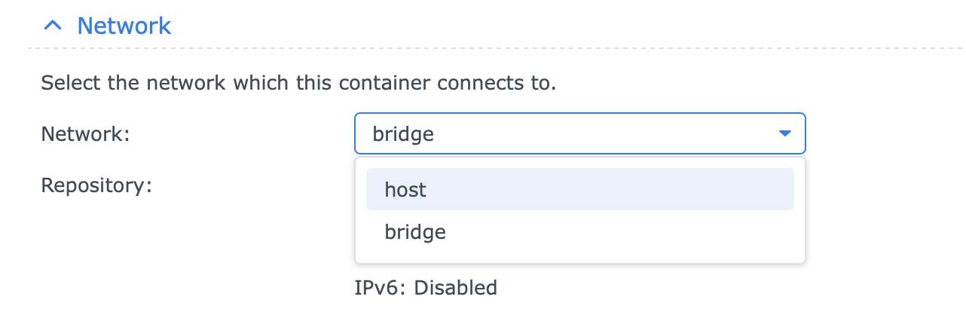
Task: Select host from the network list
Action: click(405, 189)
